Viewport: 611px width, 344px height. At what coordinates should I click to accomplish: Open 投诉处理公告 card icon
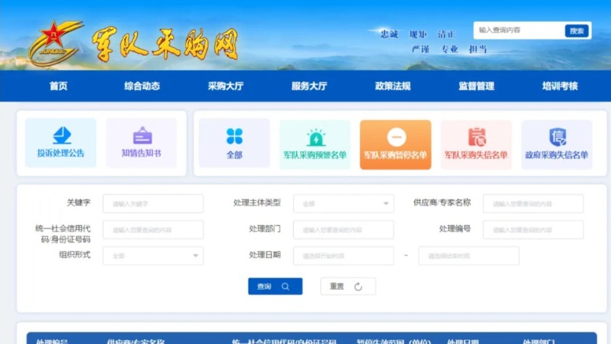61,136
